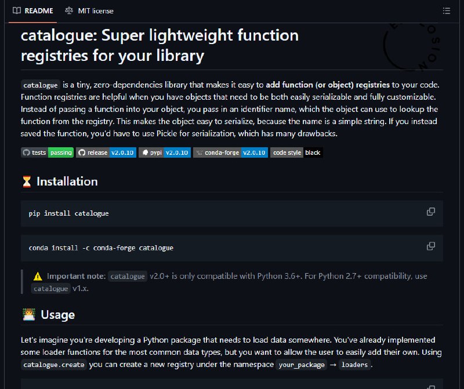Viewport: 464px width, 389px height.
Task: Open the README outline list icon
Action: coord(446,11)
